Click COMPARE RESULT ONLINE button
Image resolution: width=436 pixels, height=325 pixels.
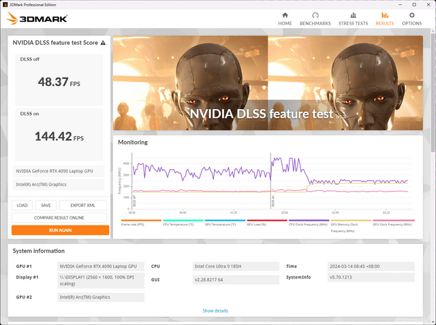click(x=59, y=217)
